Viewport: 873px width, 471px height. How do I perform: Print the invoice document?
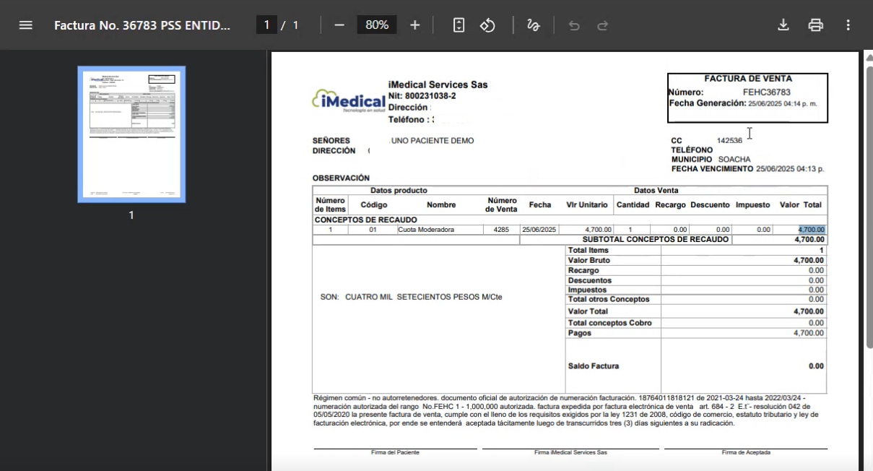point(816,25)
